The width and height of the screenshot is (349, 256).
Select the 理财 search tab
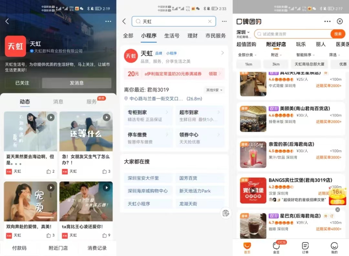coord(193,36)
